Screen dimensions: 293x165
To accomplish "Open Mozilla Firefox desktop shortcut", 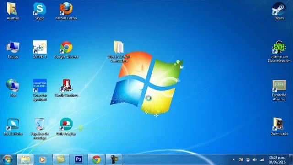I will (66, 9).
